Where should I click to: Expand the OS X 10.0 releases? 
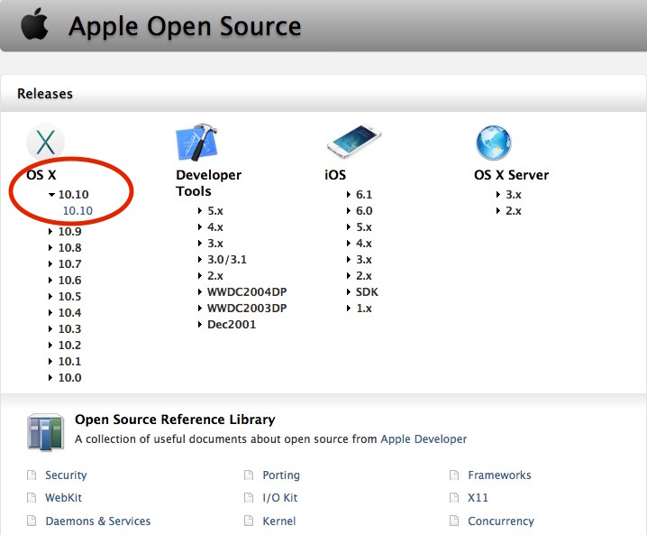click(50, 378)
